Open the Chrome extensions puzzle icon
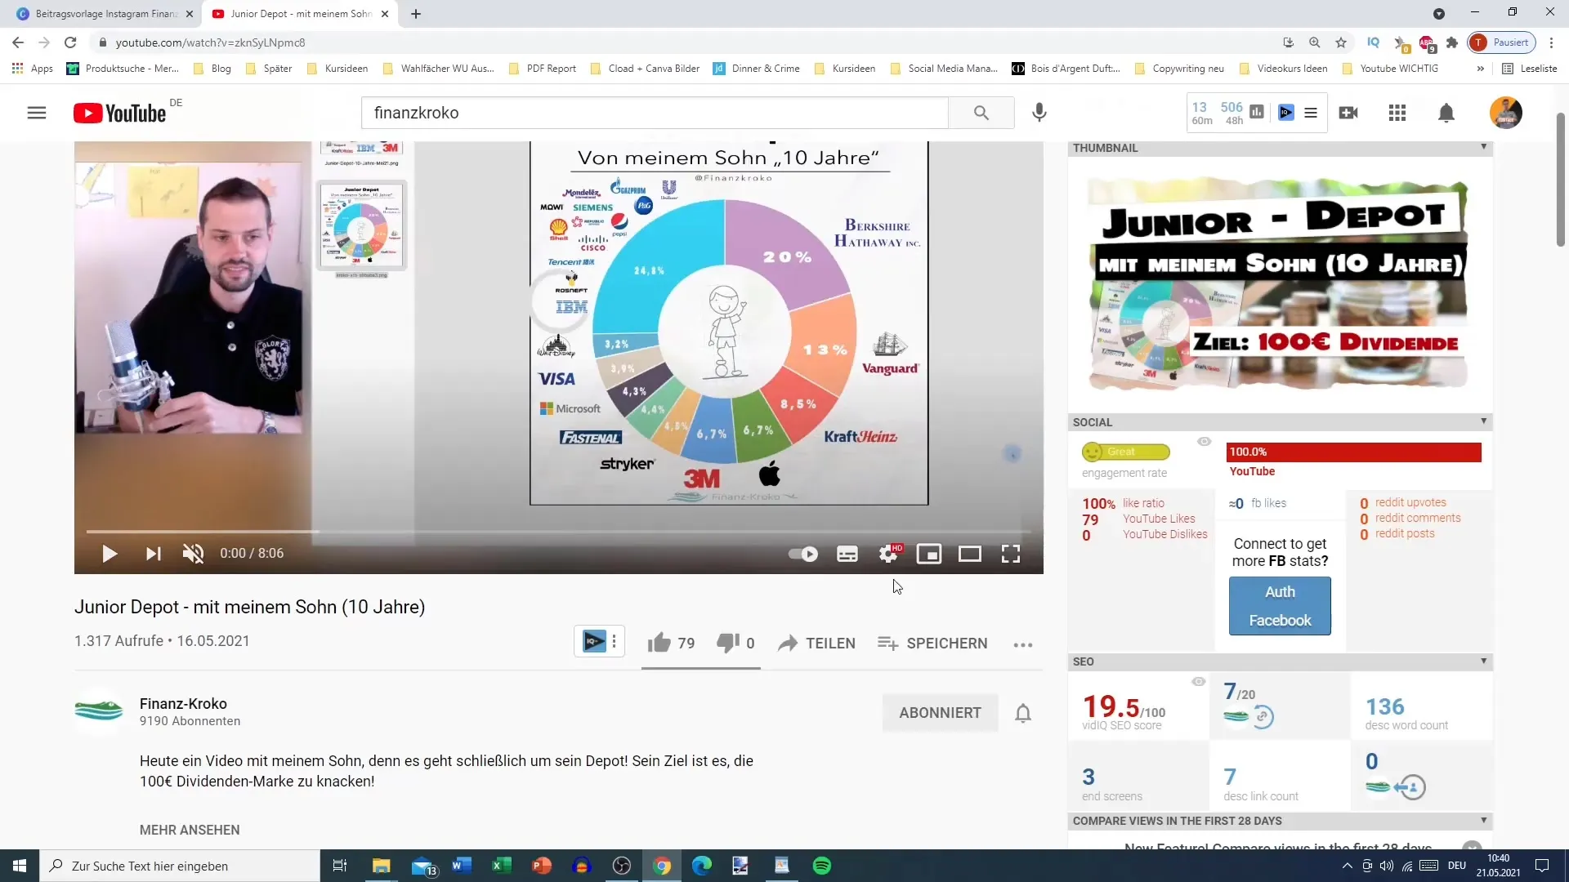 click(1452, 42)
